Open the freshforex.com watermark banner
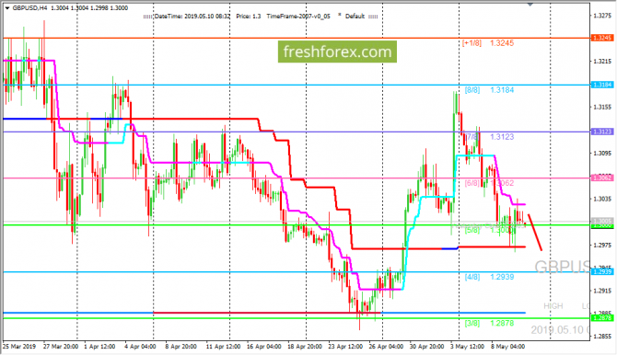The image size is (617, 355). coord(337,52)
